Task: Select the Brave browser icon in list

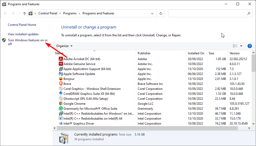Action: coord(61,84)
